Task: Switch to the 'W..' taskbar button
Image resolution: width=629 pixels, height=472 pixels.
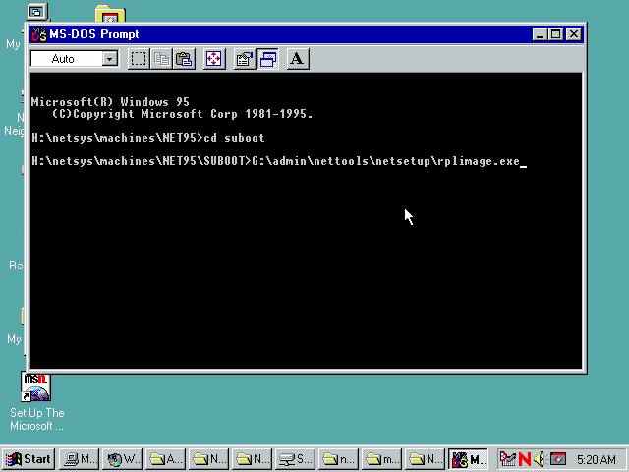Action: tap(122, 459)
